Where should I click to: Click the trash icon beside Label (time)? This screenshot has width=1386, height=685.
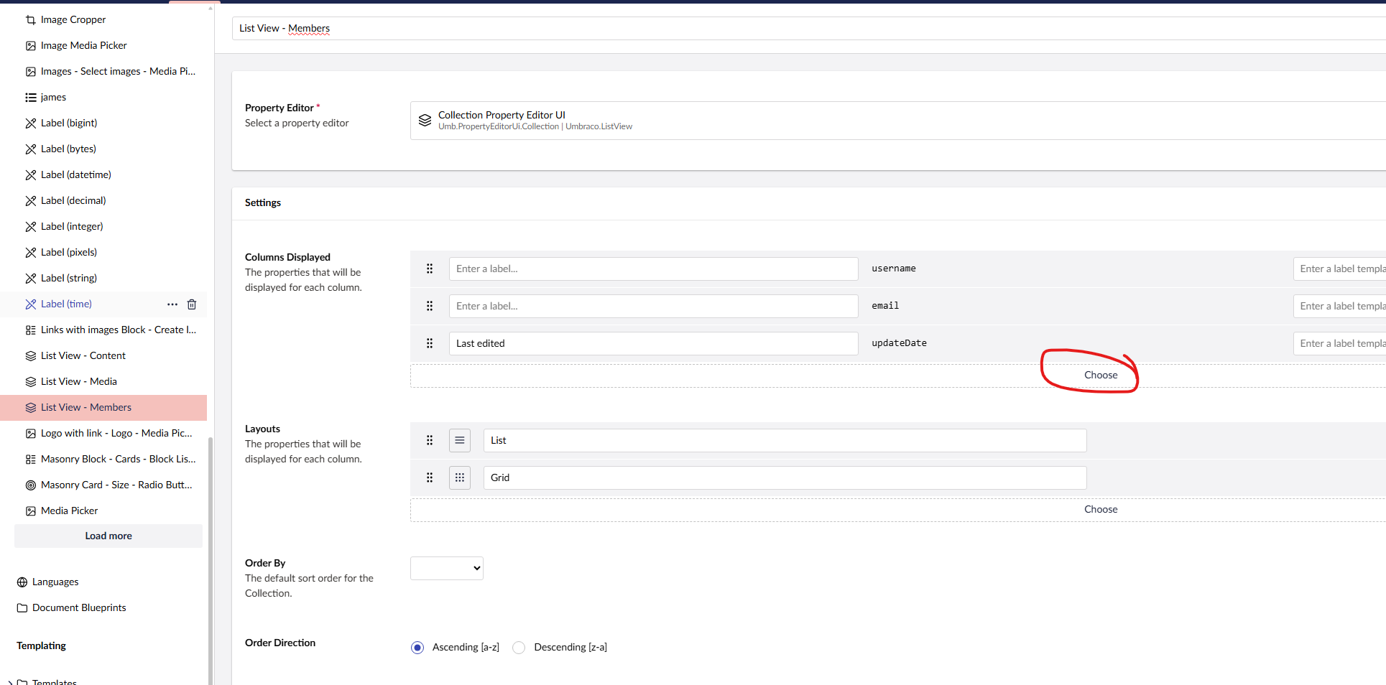tap(192, 304)
